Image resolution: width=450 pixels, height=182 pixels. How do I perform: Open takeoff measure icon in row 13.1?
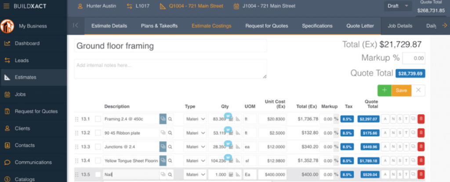pyautogui.click(x=238, y=119)
